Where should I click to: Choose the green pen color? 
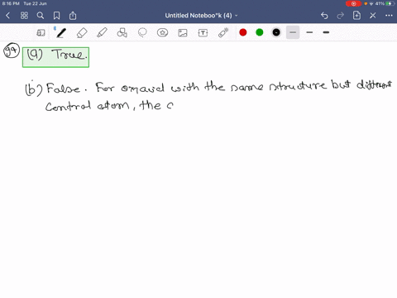260,32
